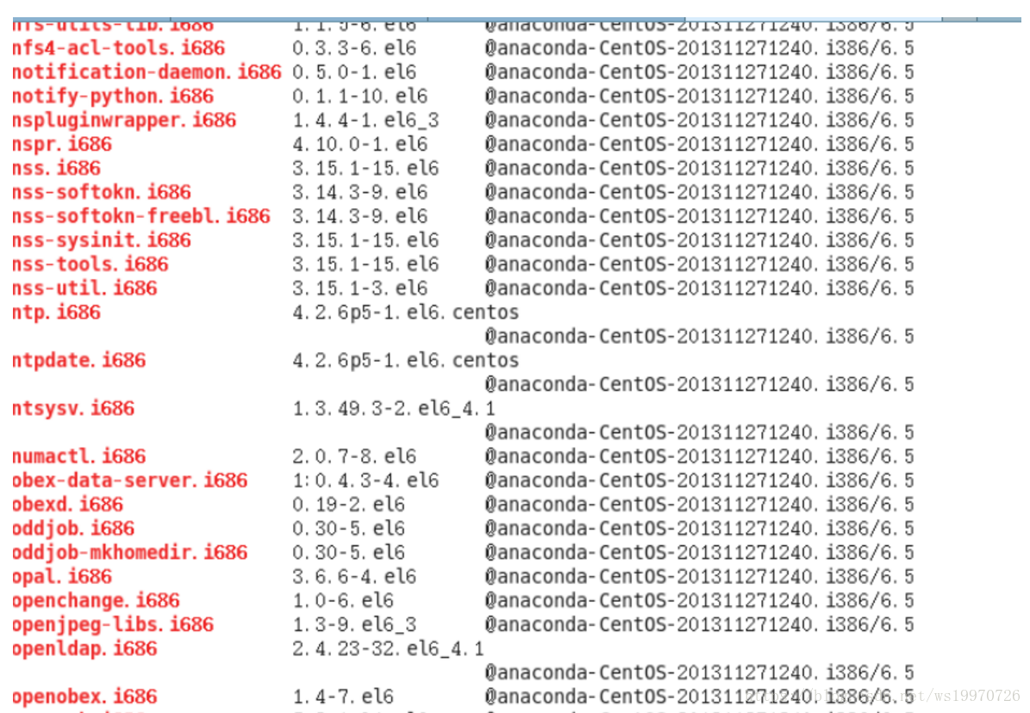This screenshot has height=713, width=1030.
Task: Click version 1.4.4-1.el6_3 of nspluginwrapper
Action: click(x=365, y=121)
